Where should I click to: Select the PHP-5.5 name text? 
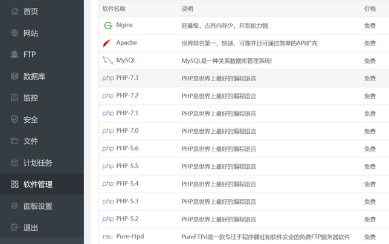point(127,166)
